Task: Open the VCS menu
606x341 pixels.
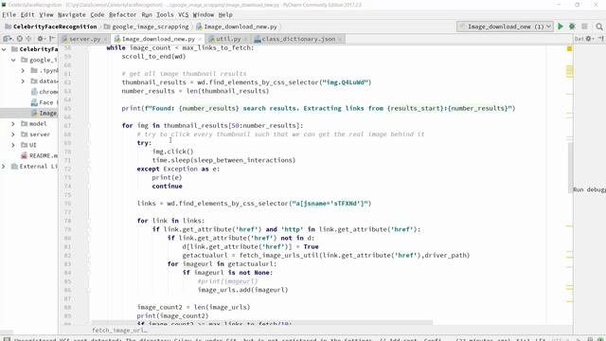Action: click(x=183, y=15)
